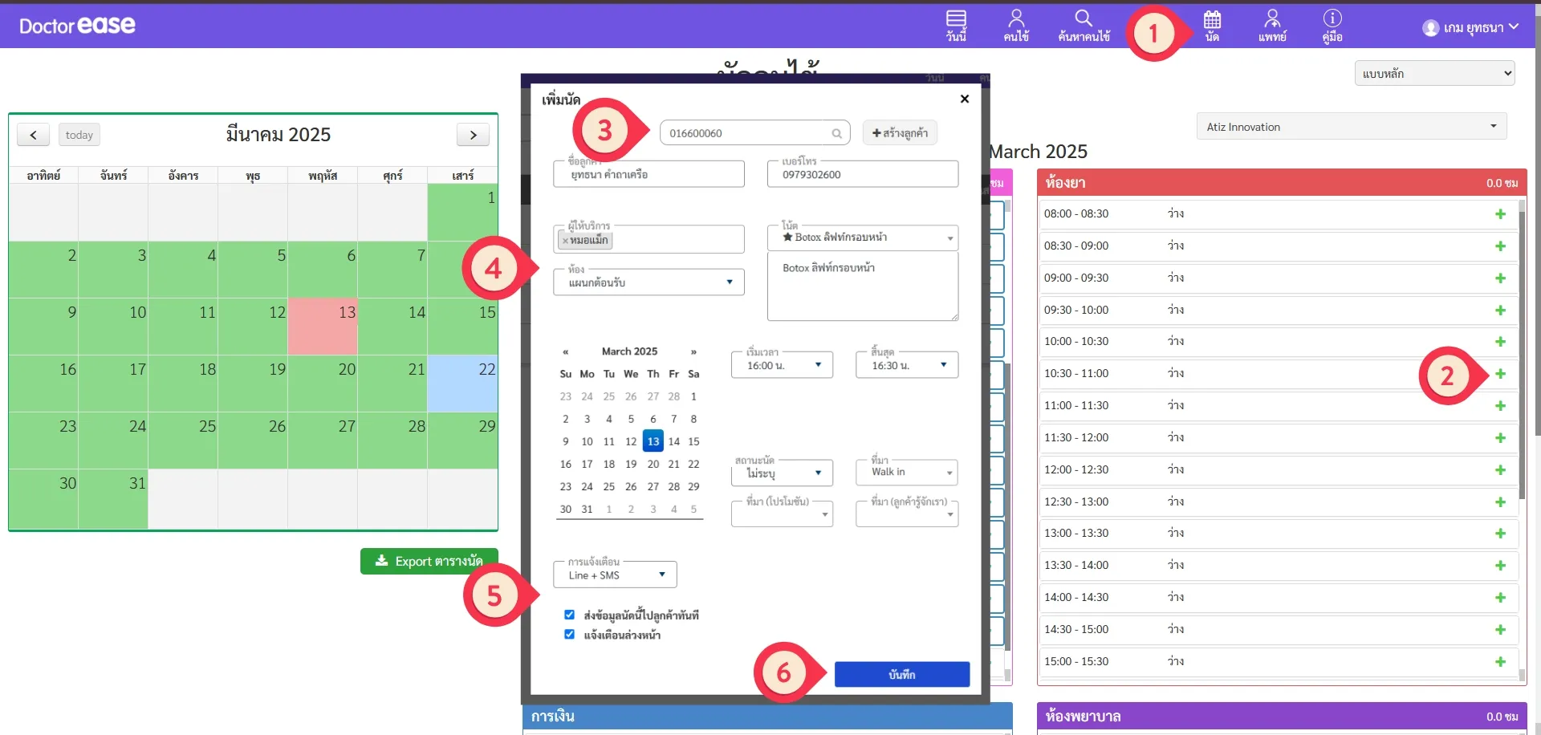Open the Line + SMS notification dropdown
This screenshot has height=735, width=1541.
coord(615,575)
